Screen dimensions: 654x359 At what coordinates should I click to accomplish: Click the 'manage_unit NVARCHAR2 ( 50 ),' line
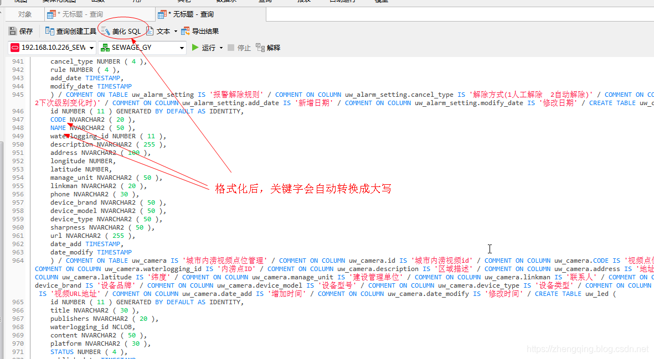point(106,178)
